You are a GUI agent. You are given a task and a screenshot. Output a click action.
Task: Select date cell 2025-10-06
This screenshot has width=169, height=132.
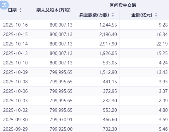tap(15, 91)
